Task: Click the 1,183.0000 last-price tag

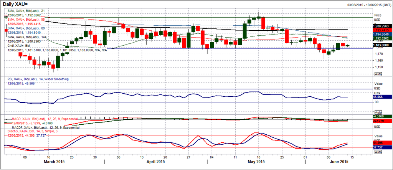Action: pyautogui.click(x=383, y=45)
